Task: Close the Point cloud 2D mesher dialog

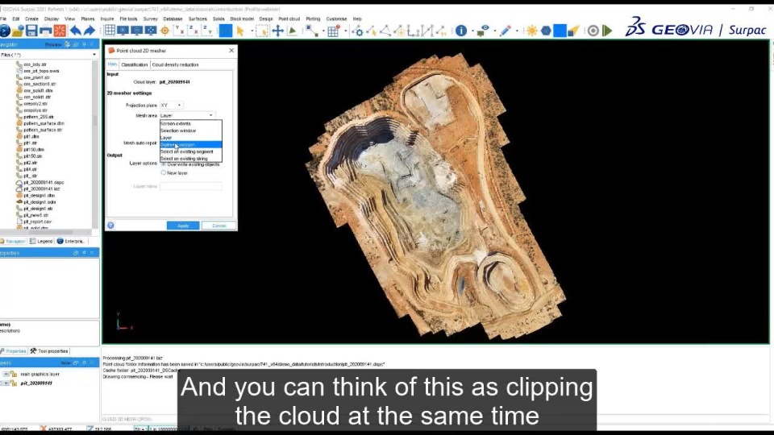Action: click(x=231, y=50)
